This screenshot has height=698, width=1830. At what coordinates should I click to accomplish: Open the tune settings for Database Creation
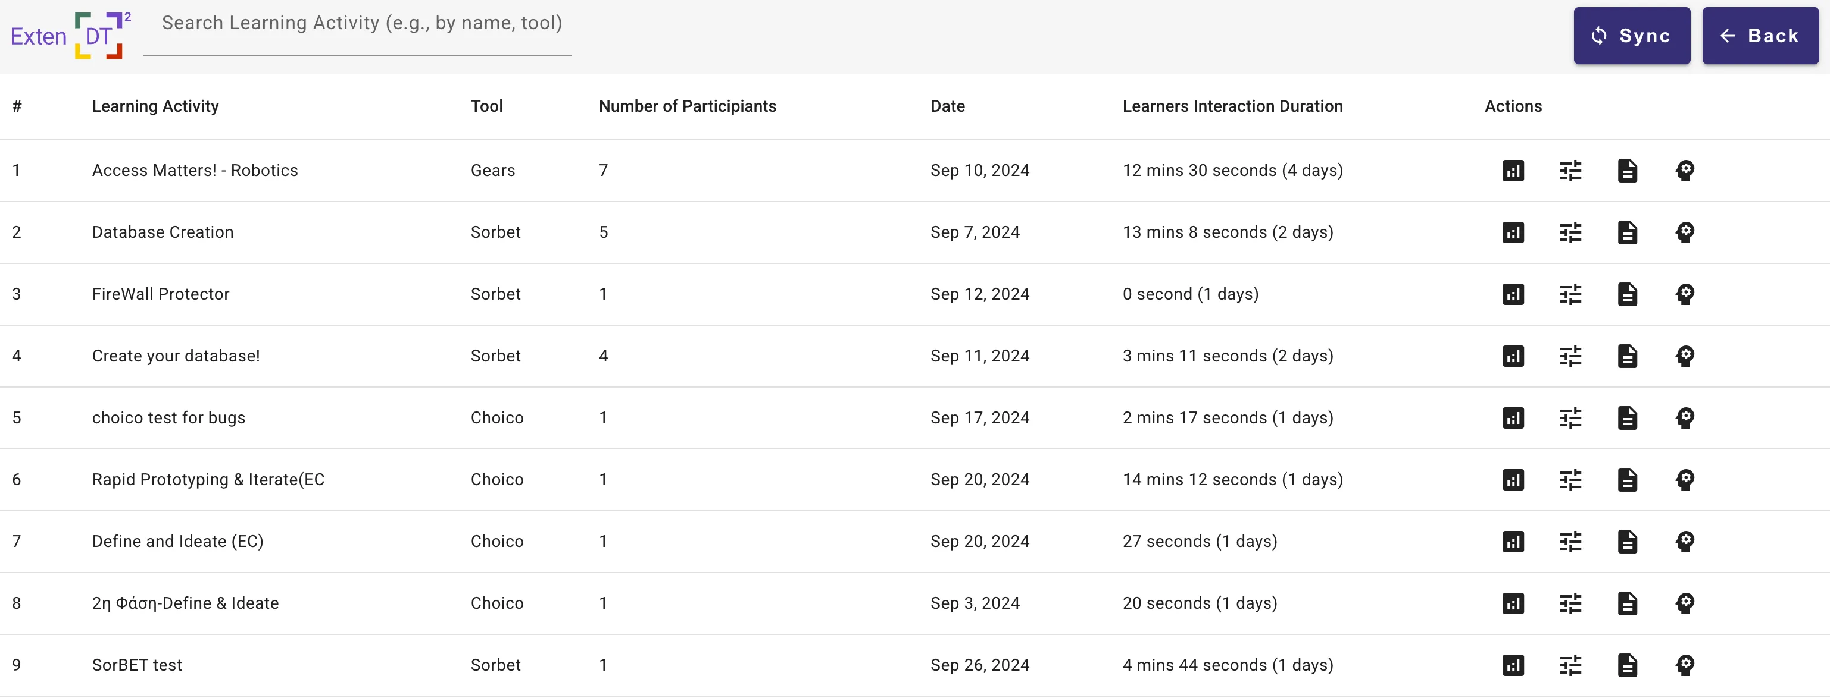[x=1570, y=232]
